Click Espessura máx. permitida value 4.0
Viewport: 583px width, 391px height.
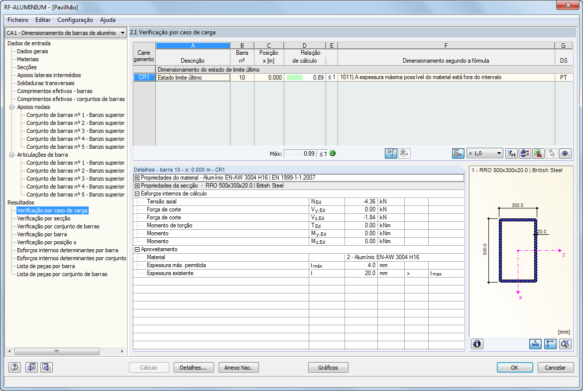[361, 265]
